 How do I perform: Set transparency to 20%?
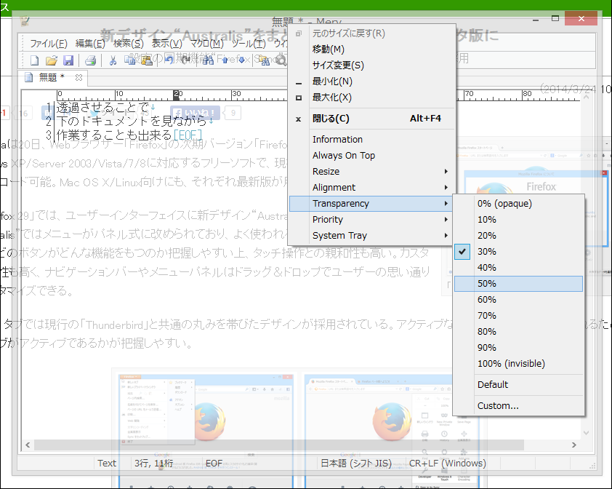click(x=518, y=236)
